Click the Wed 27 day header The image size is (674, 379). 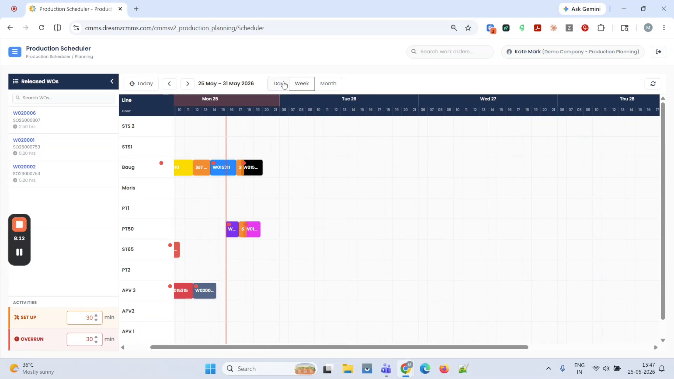488,99
